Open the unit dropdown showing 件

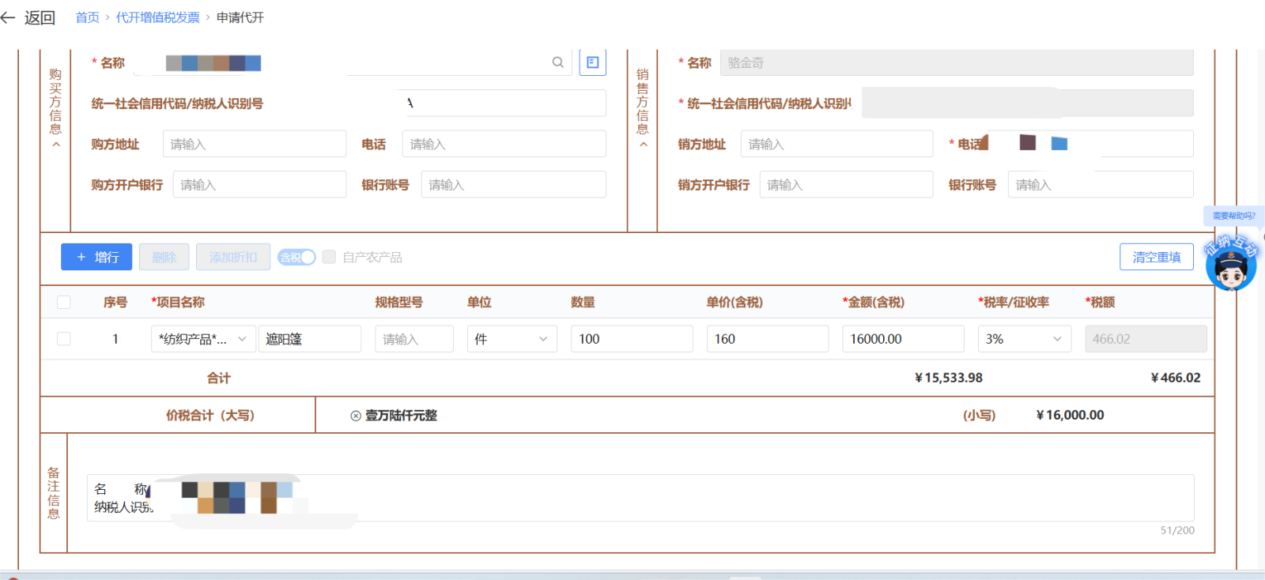(x=512, y=338)
